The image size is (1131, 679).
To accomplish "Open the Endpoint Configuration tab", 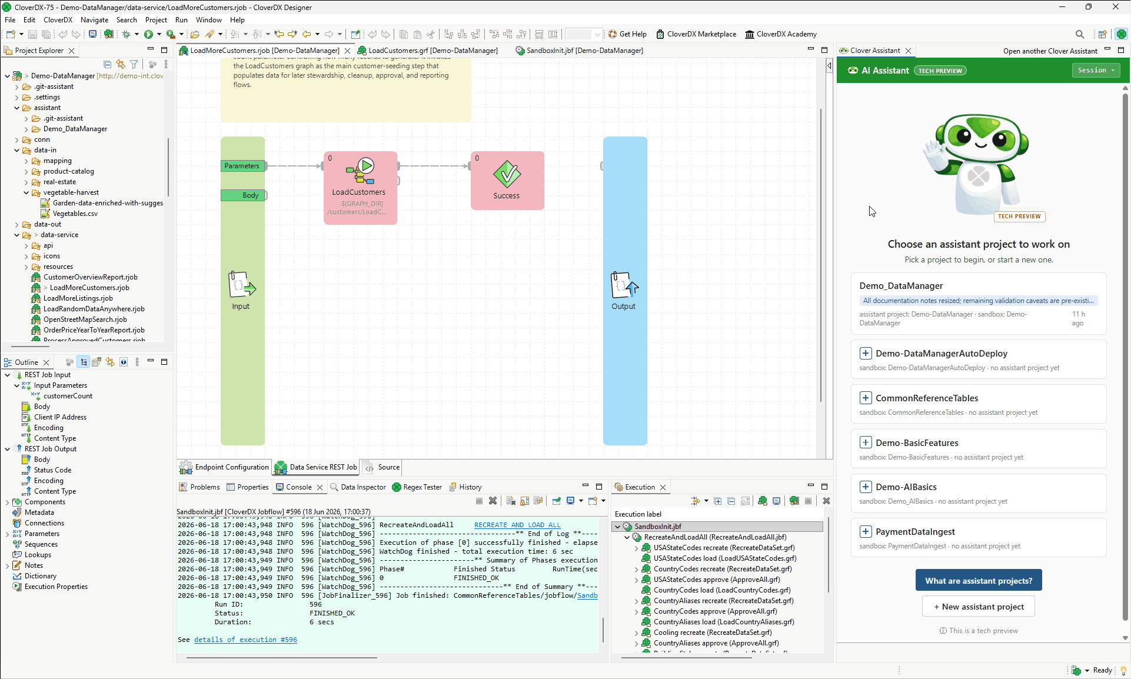I will 224,467.
